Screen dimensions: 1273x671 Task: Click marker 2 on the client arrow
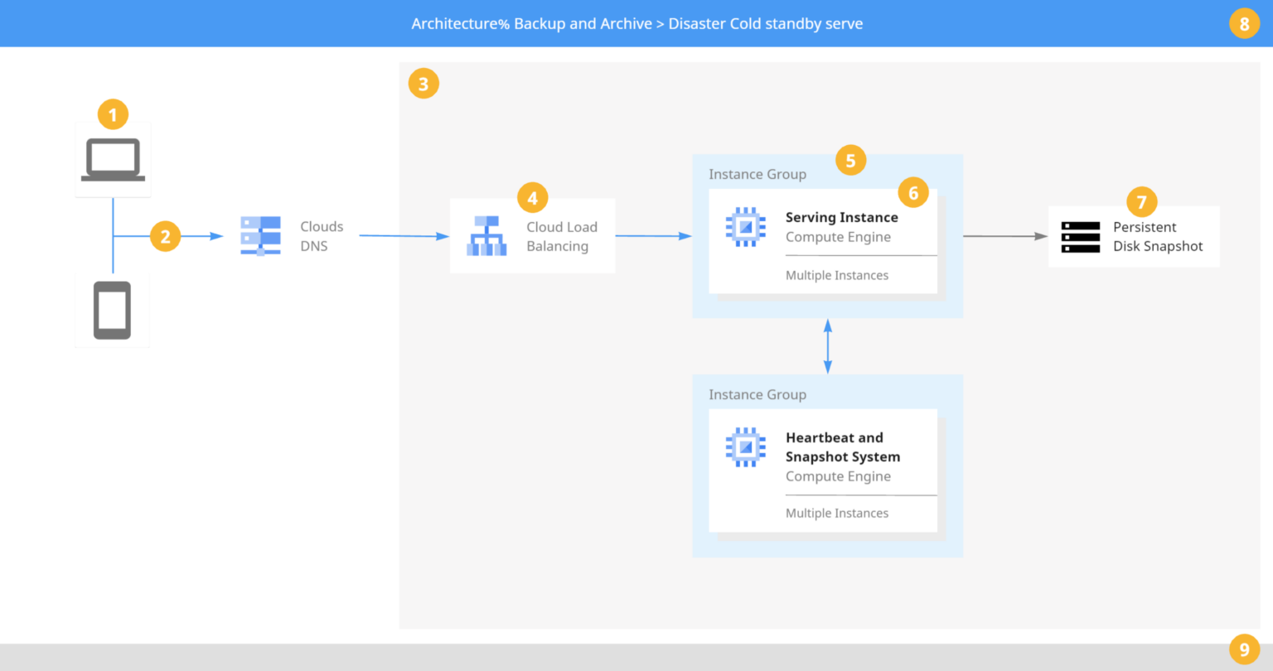165,235
